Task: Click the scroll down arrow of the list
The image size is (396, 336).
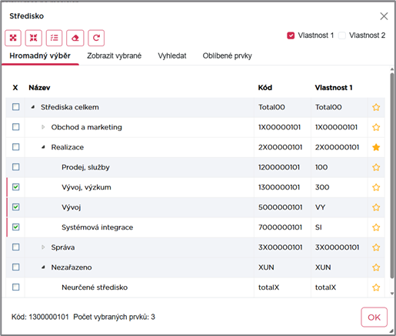Action: coord(392,294)
